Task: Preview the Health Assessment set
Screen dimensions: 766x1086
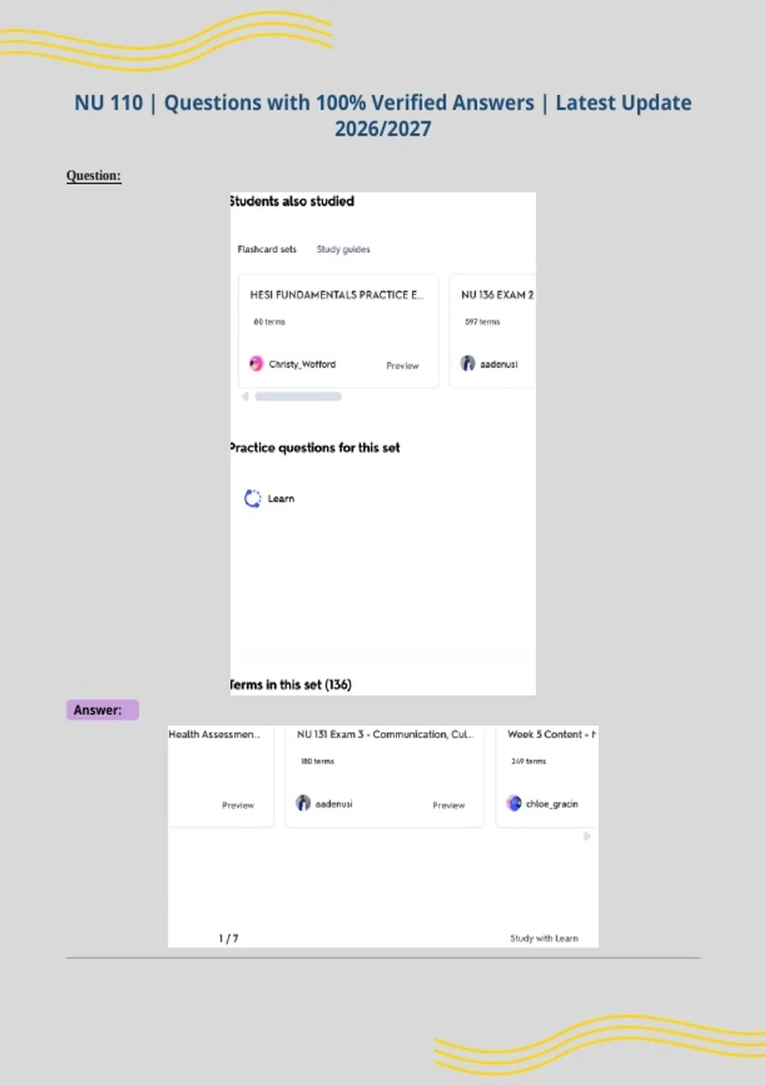Action: coord(238,805)
